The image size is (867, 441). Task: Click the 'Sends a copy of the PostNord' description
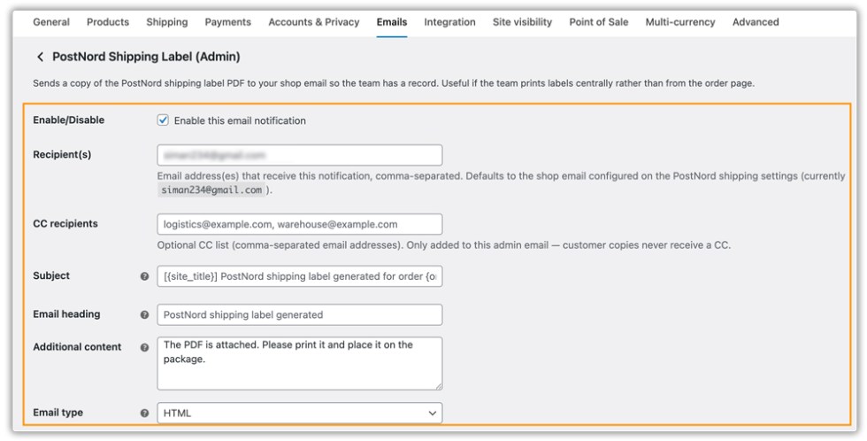pyautogui.click(x=394, y=83)
